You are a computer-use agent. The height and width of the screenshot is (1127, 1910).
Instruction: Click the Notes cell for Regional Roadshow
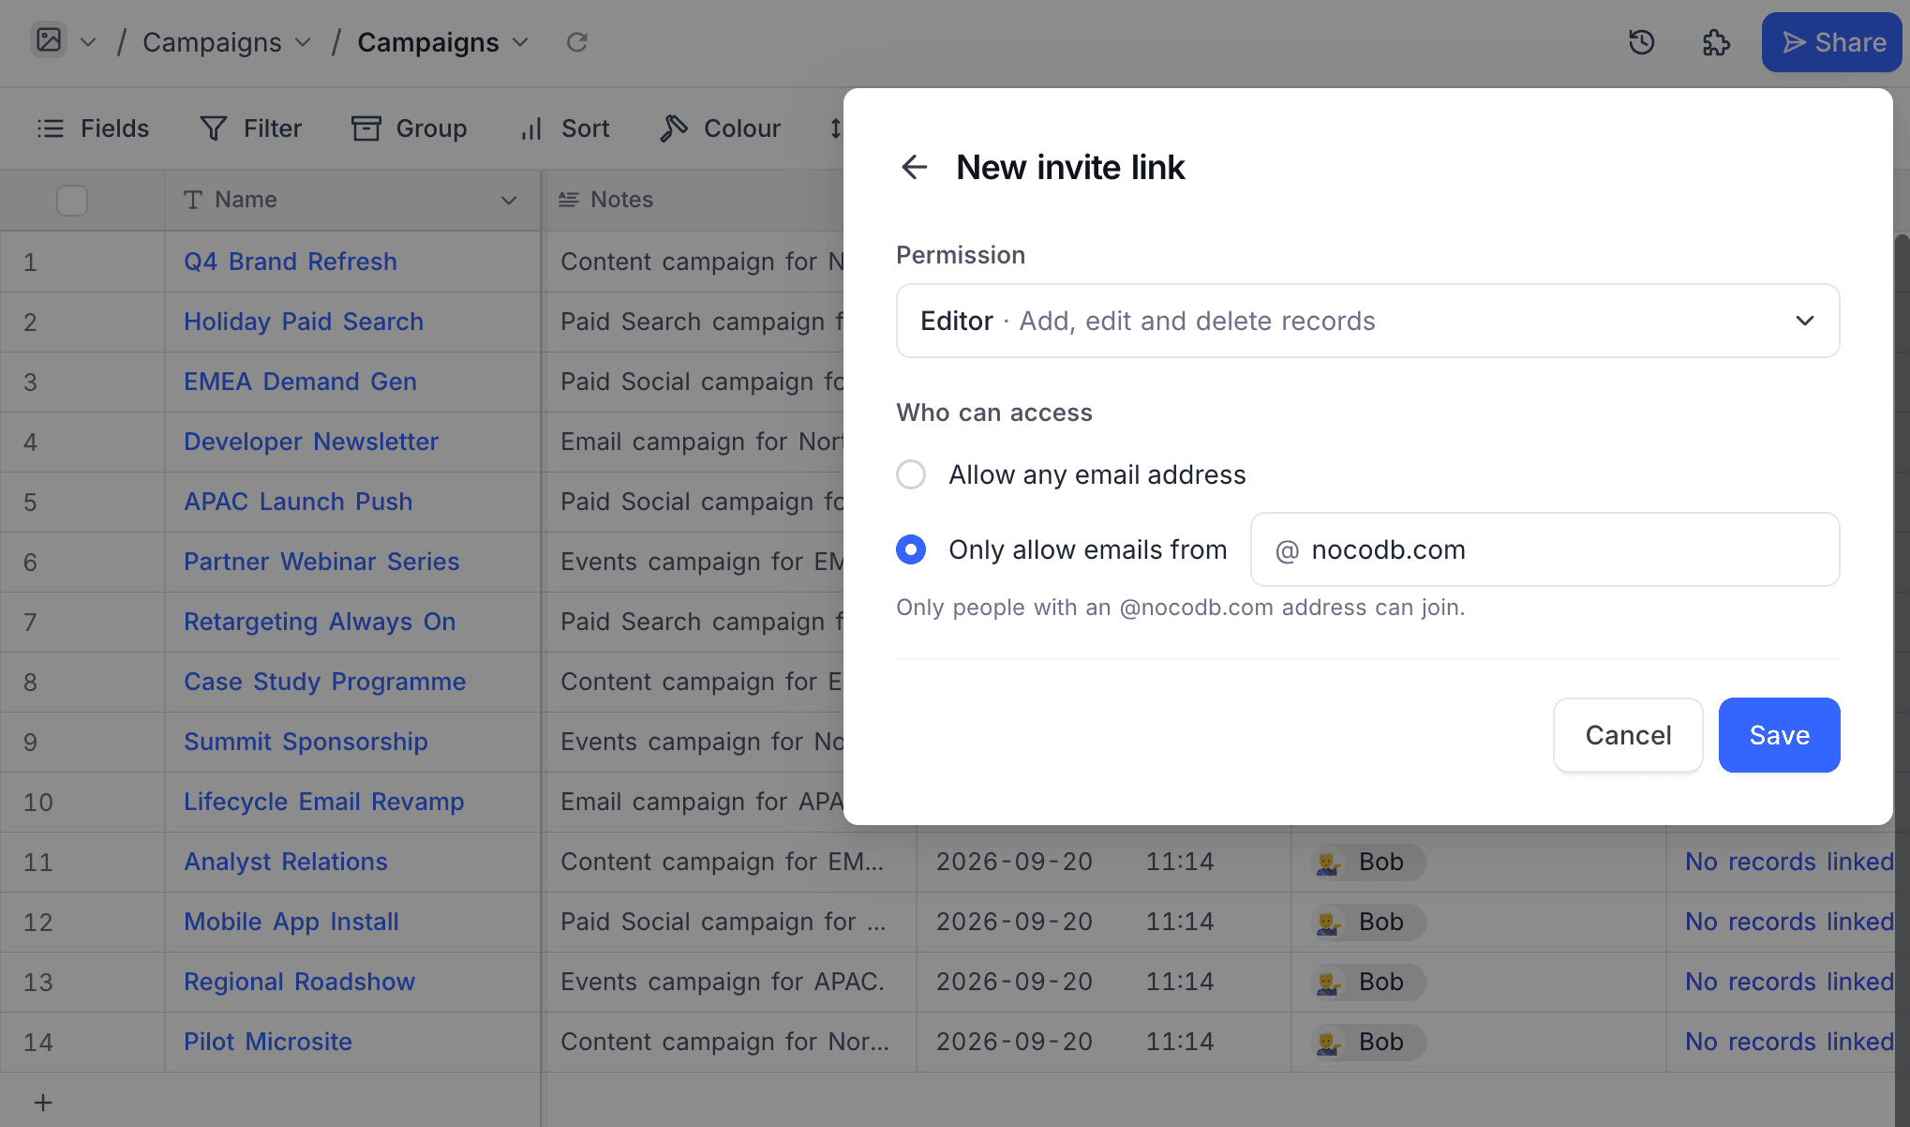729,982
